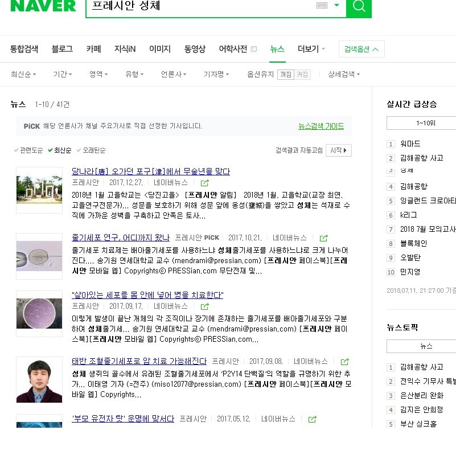
Task: Open portrait thumbnail of 태반 조혈줄기세포 article
Action: pos(39,380)
